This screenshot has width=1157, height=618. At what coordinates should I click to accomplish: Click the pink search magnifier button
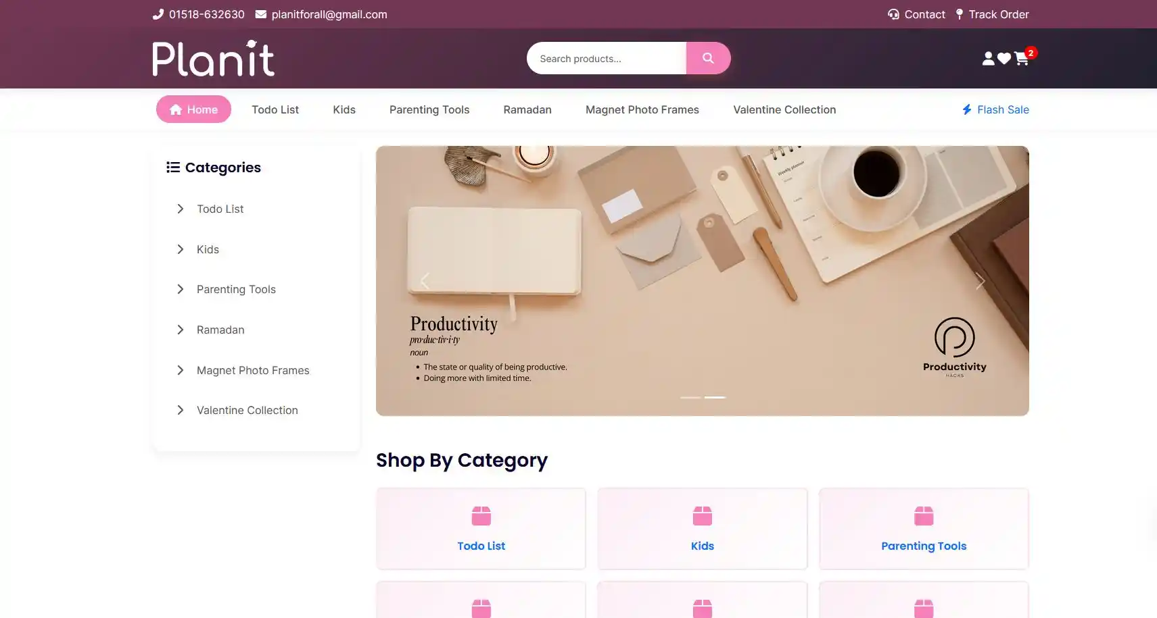(708, 58)
